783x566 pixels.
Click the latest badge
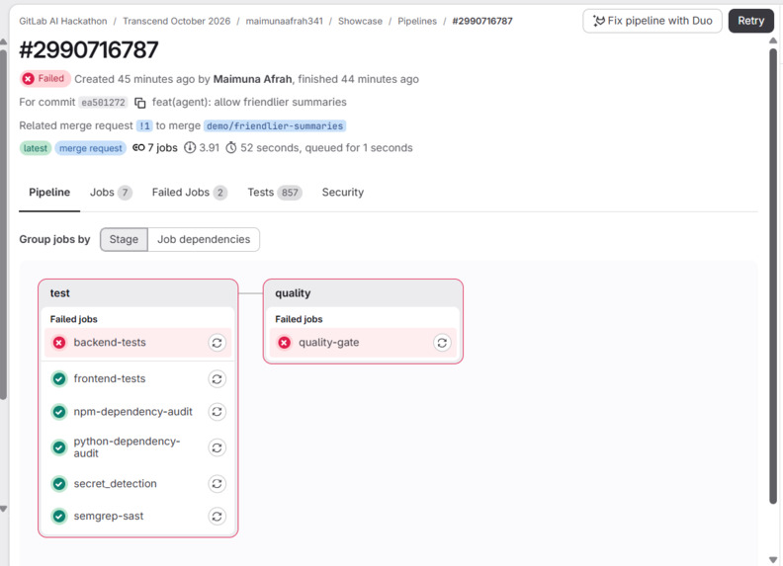[x=36, y=148]
